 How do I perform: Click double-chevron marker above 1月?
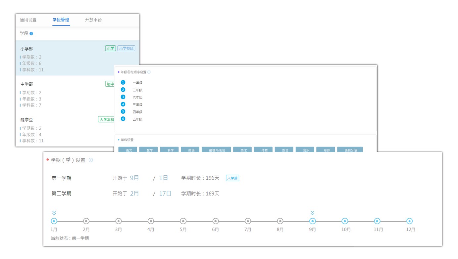coord(54,213)
